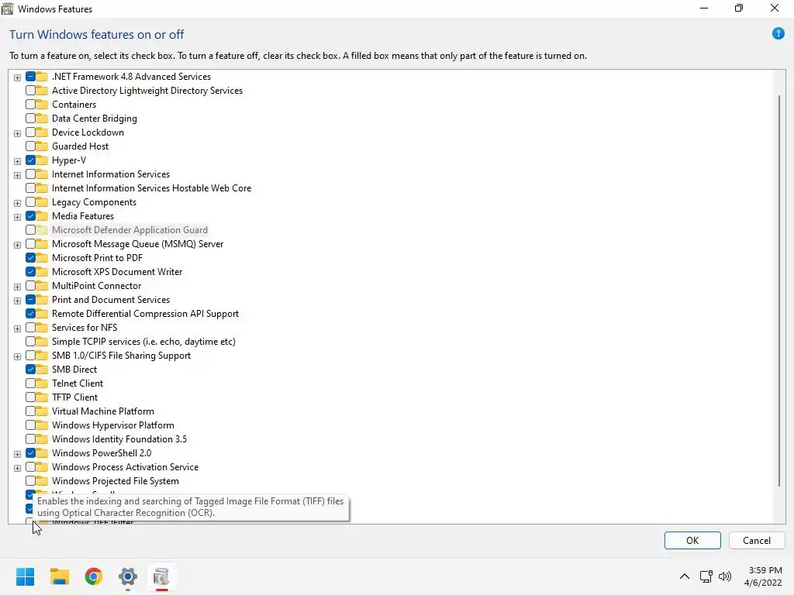
Task: Open the help question mark icon
Action: pyautogui.click(x=778, y=34)
